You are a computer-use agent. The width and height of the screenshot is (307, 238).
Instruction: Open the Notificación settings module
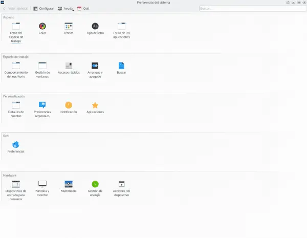69,107
